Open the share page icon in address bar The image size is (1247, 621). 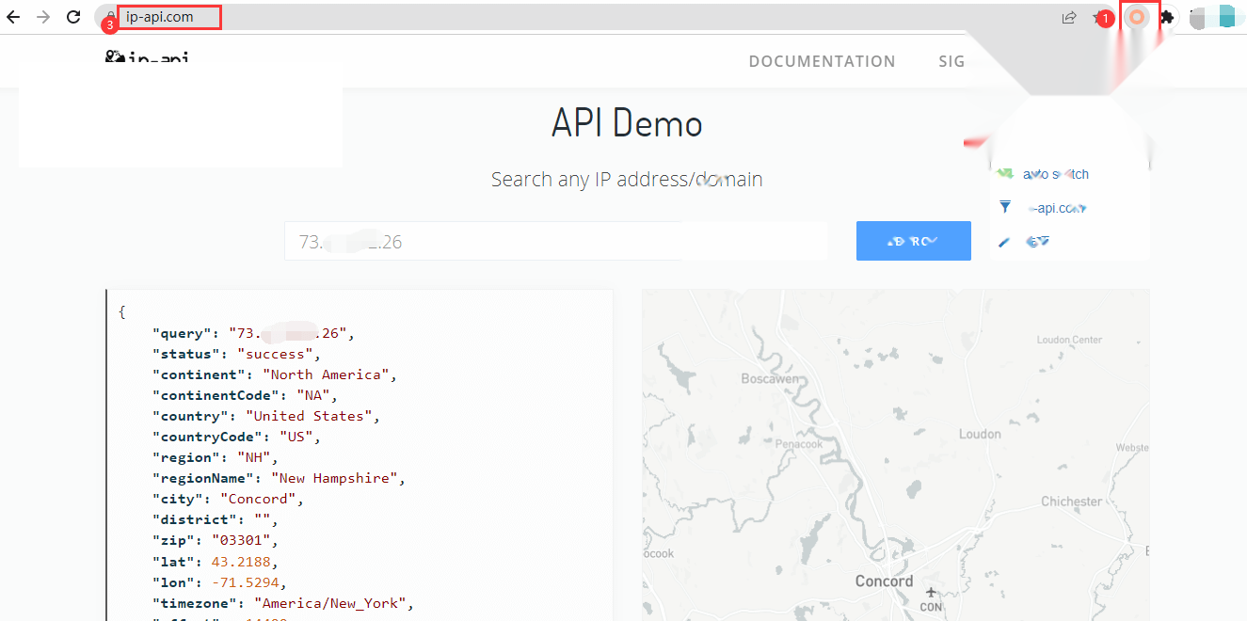(x=1069, y=17)
